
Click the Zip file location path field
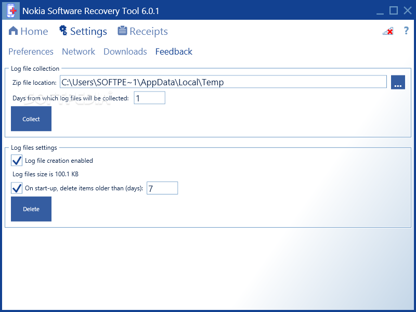223,82
